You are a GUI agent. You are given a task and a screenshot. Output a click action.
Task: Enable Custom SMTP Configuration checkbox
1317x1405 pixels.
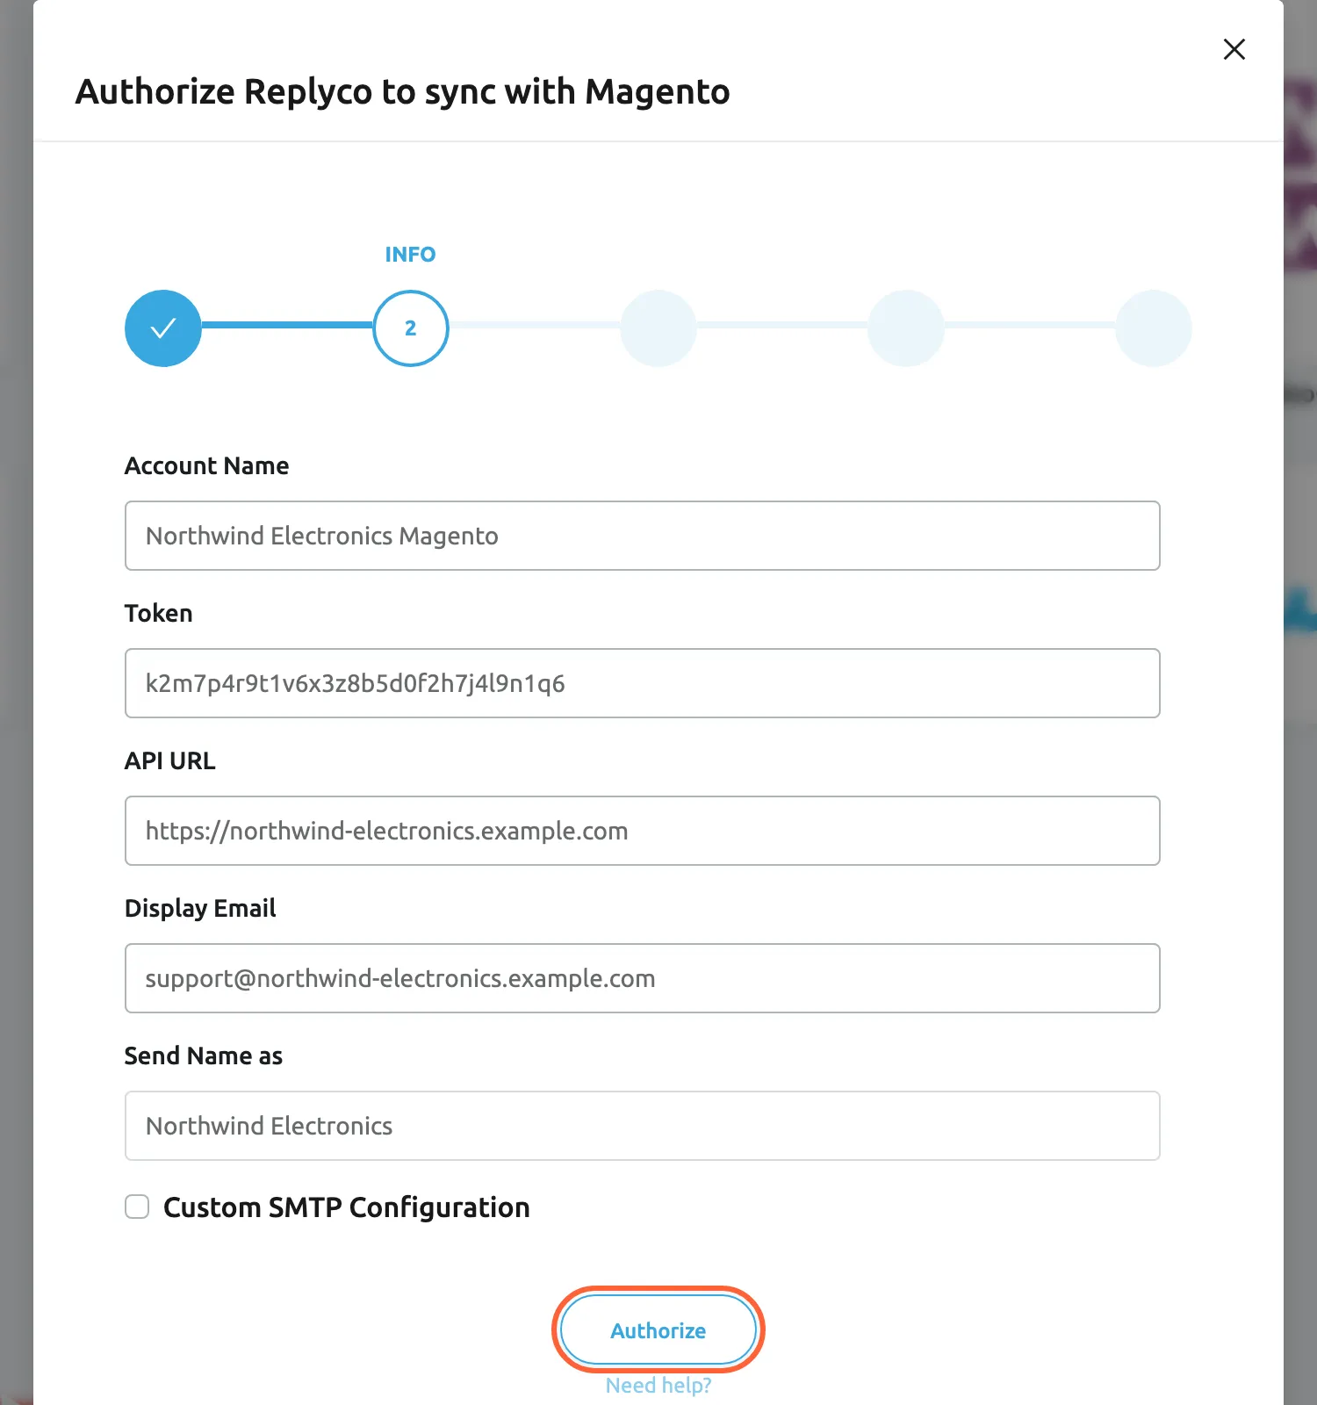(x=137, y=1207)
